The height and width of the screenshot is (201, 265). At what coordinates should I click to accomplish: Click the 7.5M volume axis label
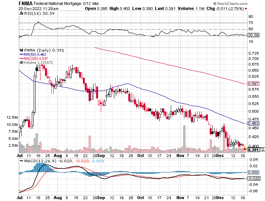(x=13, y=132)
